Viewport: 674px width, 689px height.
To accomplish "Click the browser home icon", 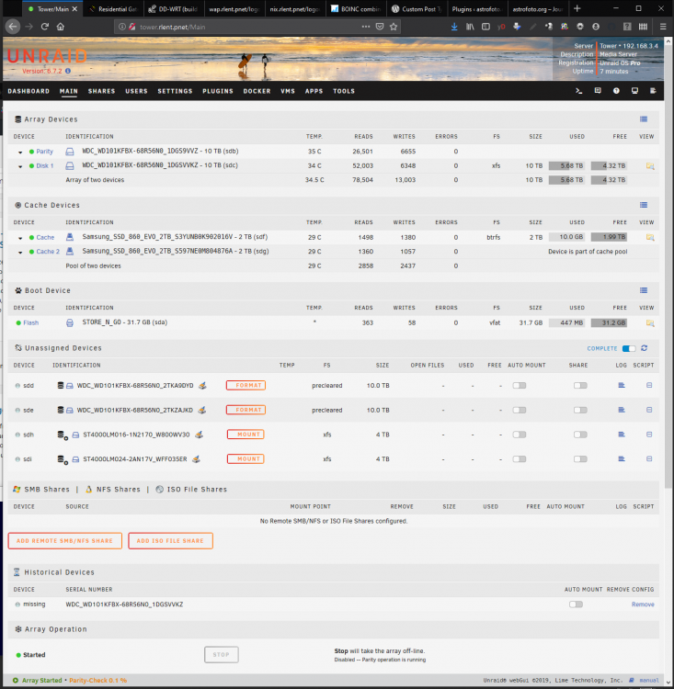I will [61, 27].
